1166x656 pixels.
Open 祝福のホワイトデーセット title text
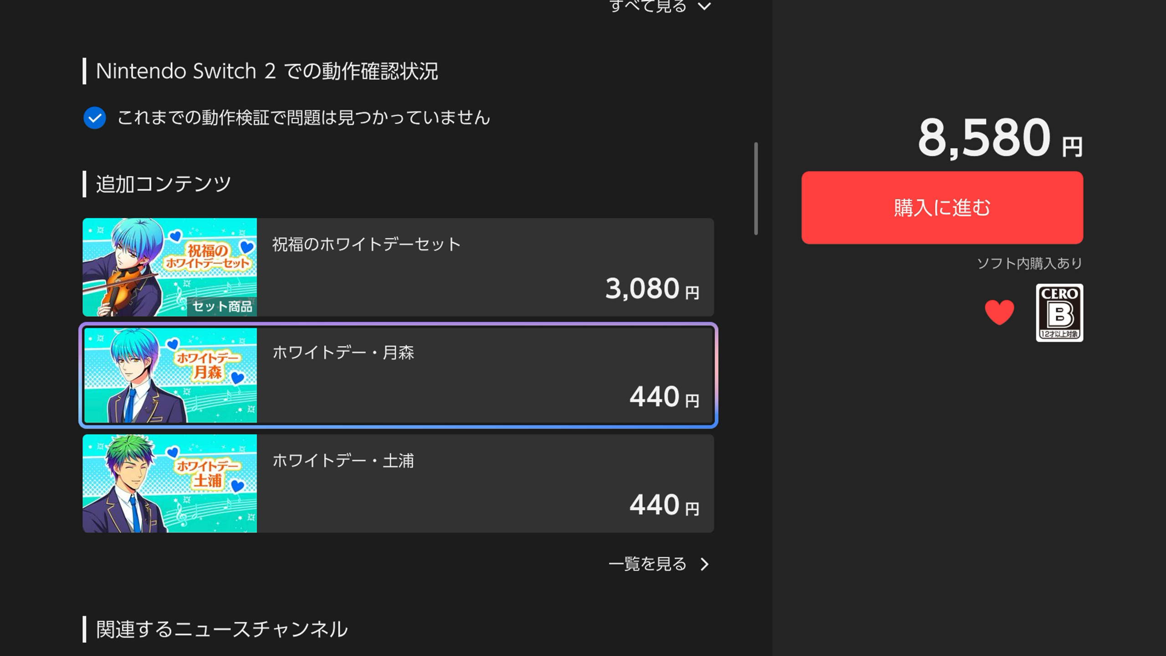(367, 245)
